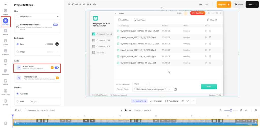Click the fixed duration 00:34.2 field
This screenshot has height=128, width=260.
(34, 101)
